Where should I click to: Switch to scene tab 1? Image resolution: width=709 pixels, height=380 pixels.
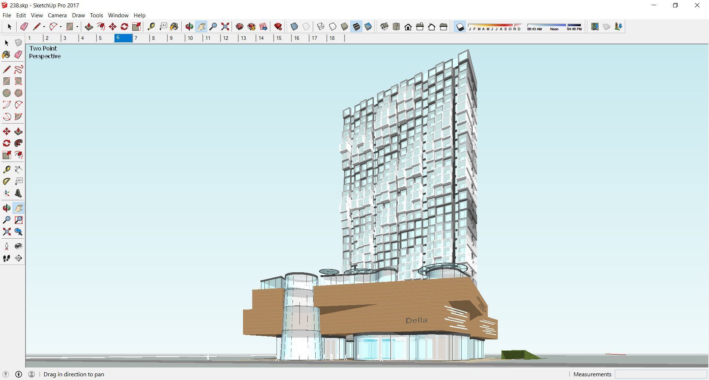point(35,38)
